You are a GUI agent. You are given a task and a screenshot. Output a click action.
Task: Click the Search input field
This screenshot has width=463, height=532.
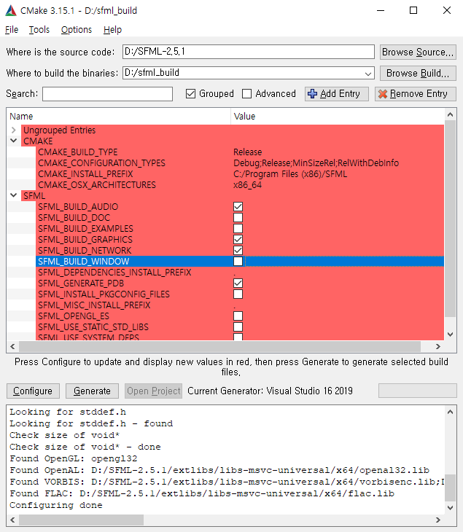(107, 94)
